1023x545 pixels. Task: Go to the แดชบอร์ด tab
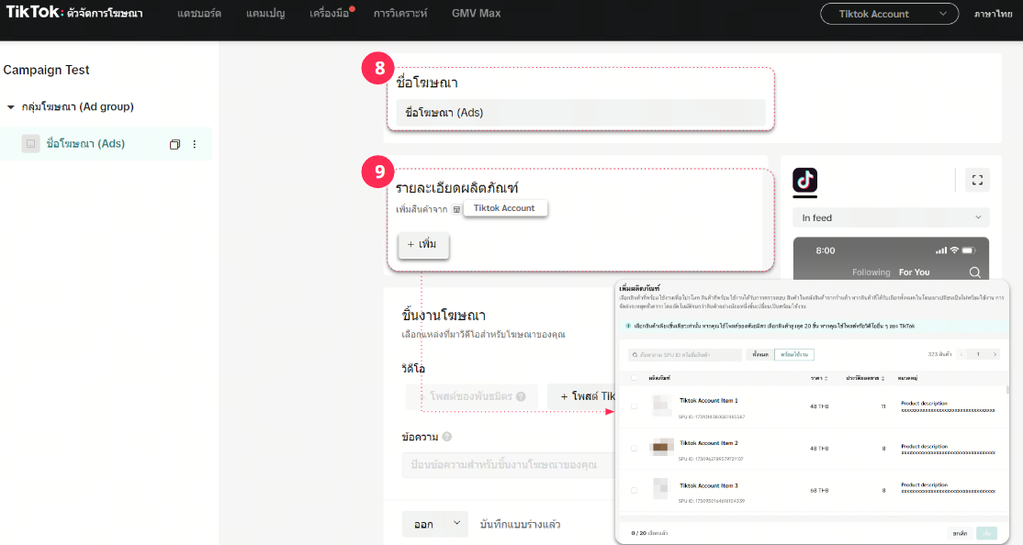pyautogui.click(x=199, y=13)
